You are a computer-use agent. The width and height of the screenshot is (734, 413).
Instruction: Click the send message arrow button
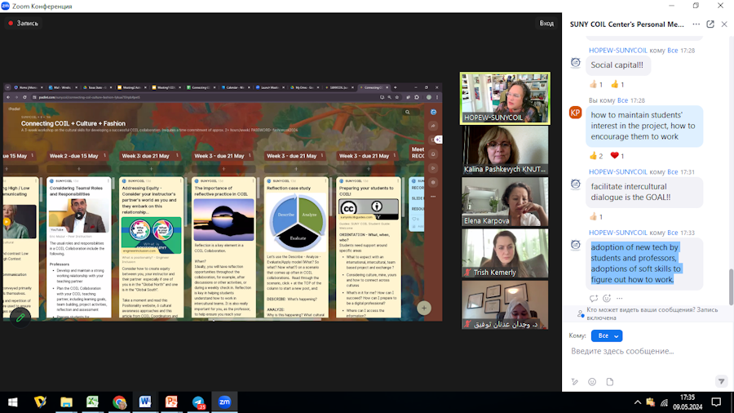pos(722,382)
